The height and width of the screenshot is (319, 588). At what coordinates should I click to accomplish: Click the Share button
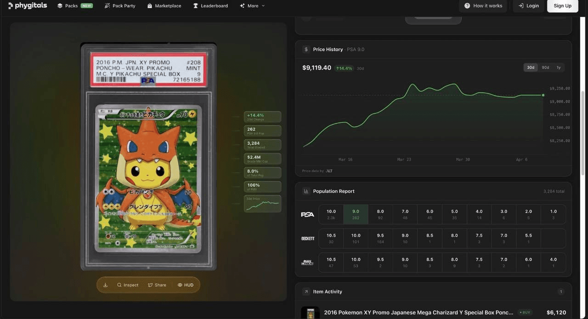[x=157, y=285]
